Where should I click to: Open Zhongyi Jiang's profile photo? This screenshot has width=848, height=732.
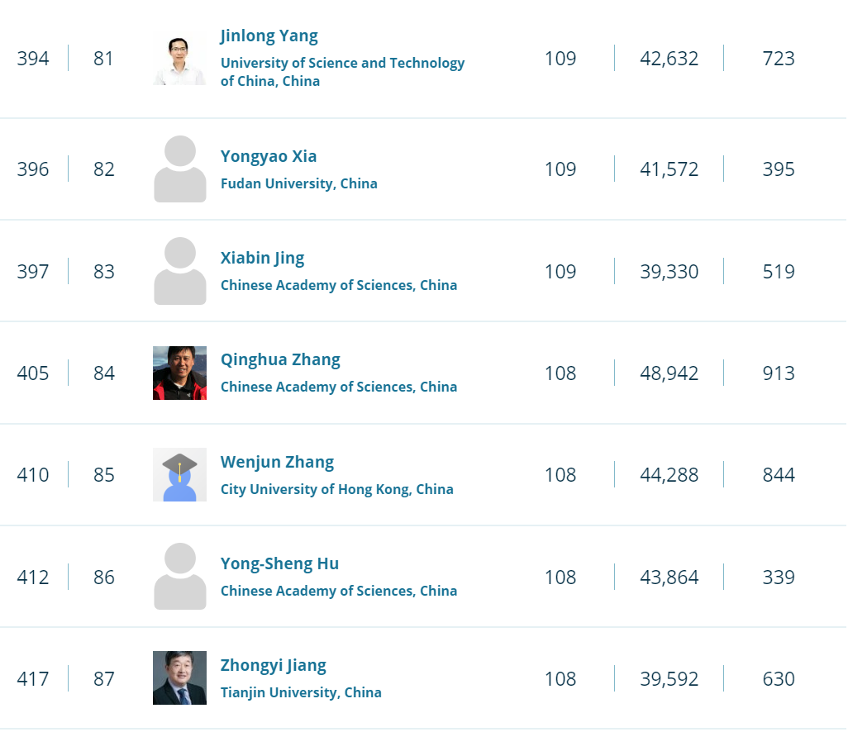[x=179, y=678]
